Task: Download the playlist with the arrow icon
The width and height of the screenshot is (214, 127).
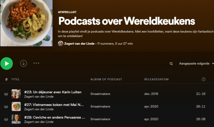Action: click(23, 63)
